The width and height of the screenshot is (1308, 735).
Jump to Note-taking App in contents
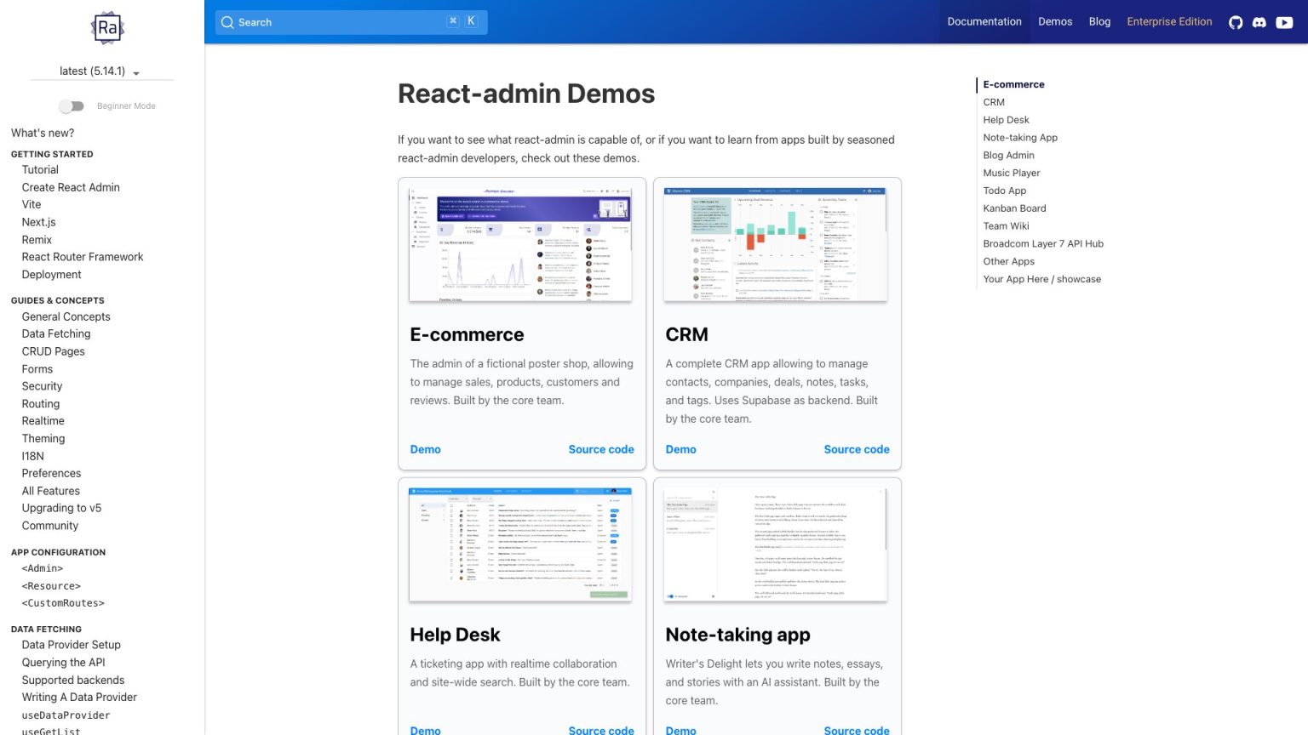click(x=1020, y=138)
